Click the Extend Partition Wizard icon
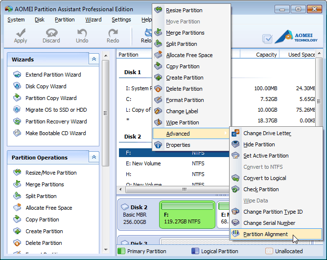This screenshot has width=327, height=260. (x=17, y=75)
